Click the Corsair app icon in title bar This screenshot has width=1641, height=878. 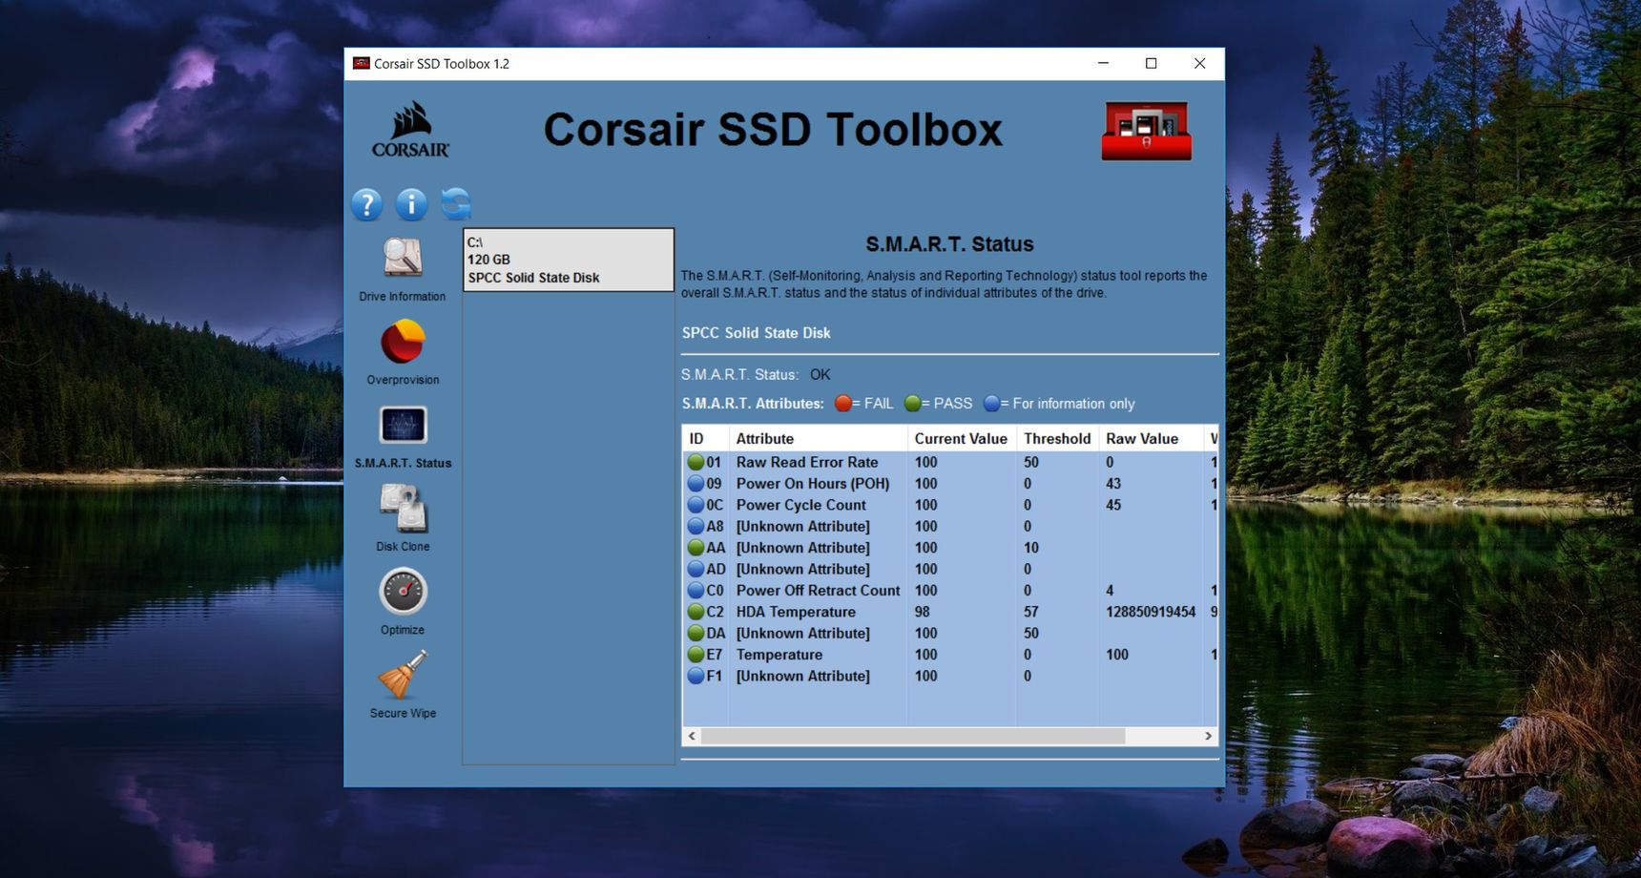[361, 64]
